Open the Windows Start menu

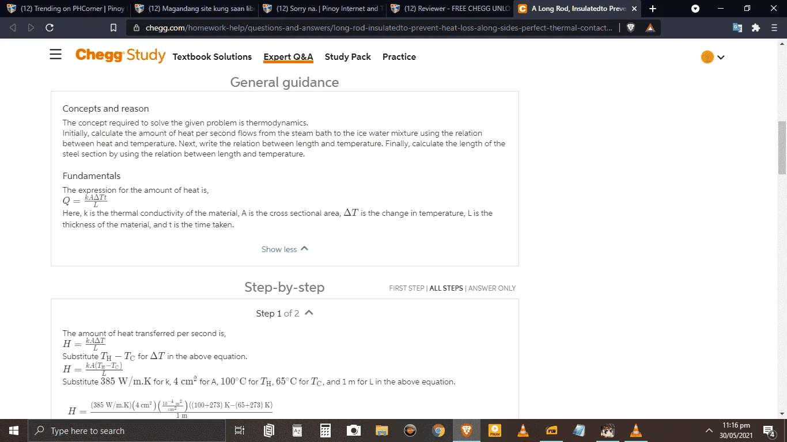coord(14,430)
